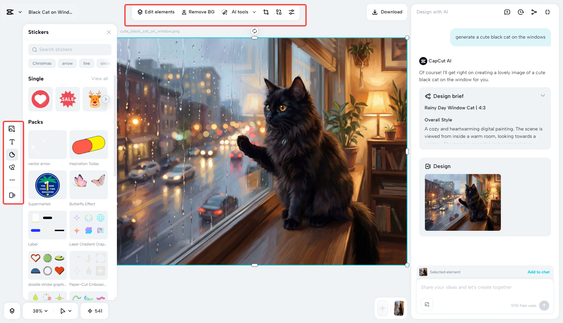Open the doodle stroke graphics pack

(47, 265)
